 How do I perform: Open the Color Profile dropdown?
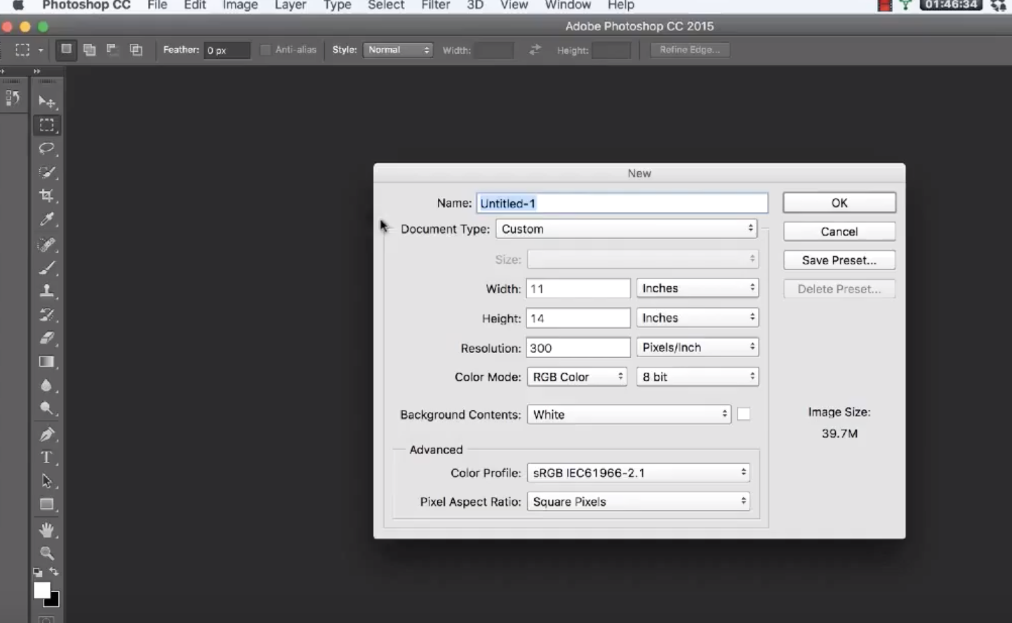coord(638,473)
